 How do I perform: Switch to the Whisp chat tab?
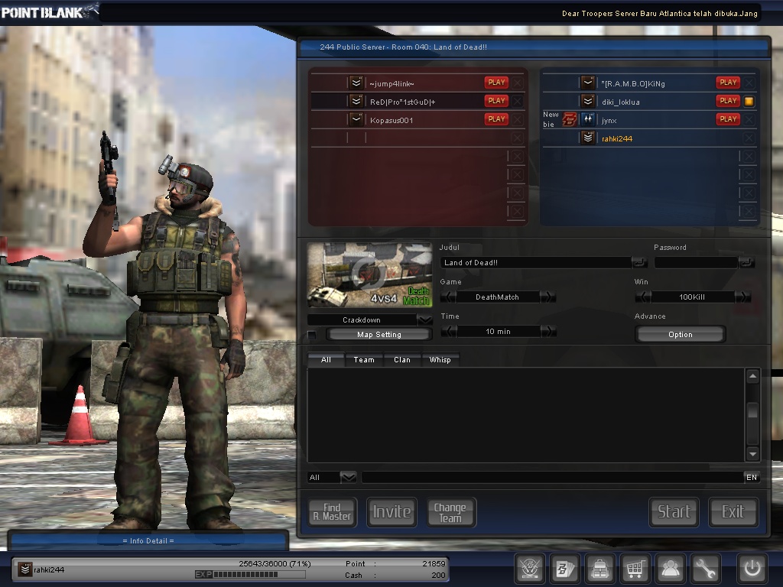click(x=440, y=360)
